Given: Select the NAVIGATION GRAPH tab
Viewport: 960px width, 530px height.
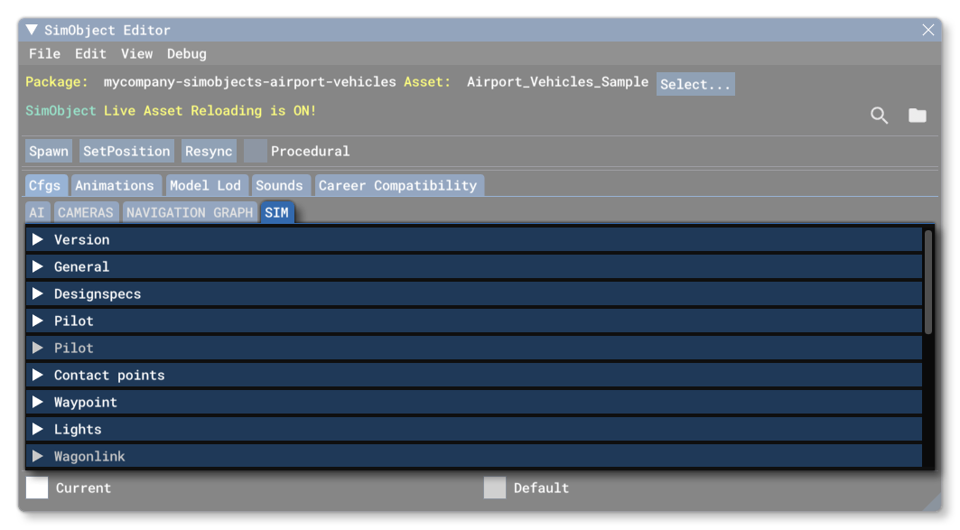Looking at the screenshot, I should coord(190,212).
